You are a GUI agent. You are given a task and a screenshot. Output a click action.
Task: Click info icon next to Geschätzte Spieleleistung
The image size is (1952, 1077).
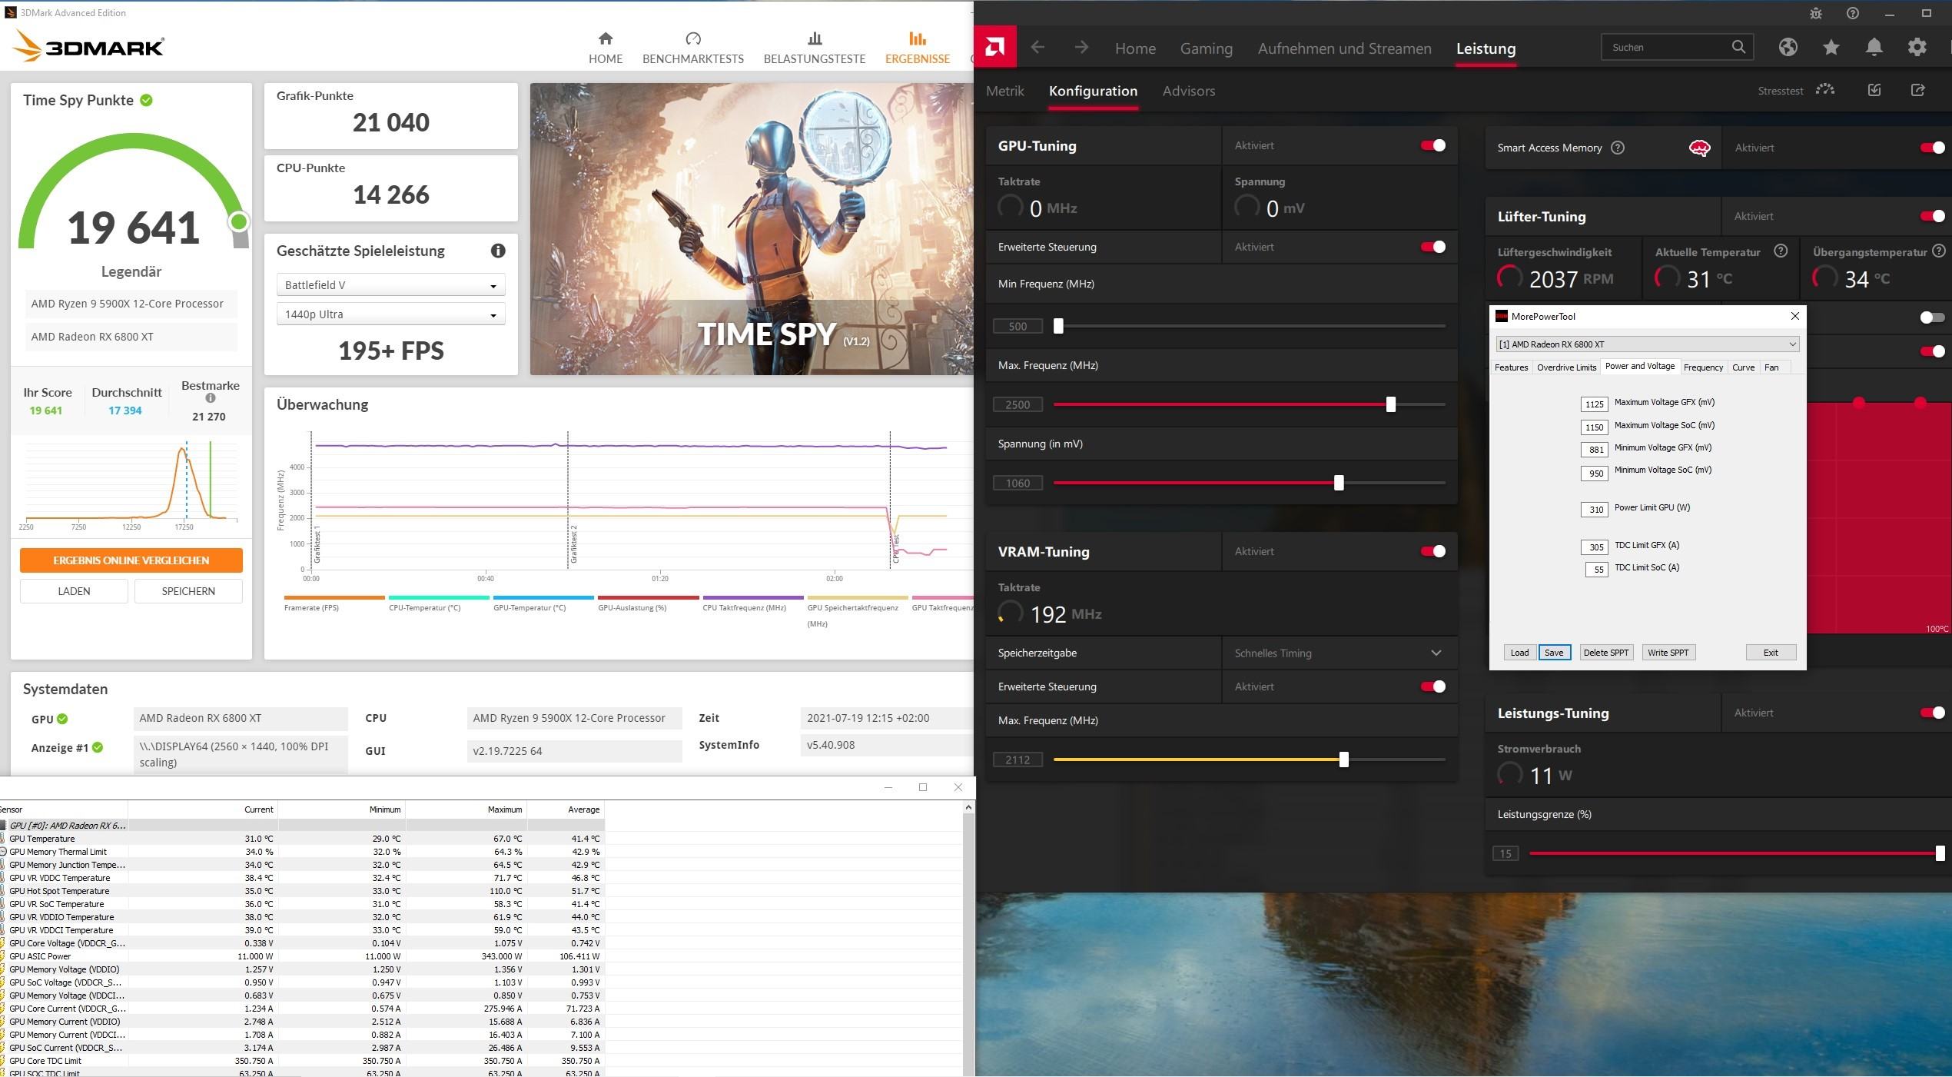pos(498,251)
